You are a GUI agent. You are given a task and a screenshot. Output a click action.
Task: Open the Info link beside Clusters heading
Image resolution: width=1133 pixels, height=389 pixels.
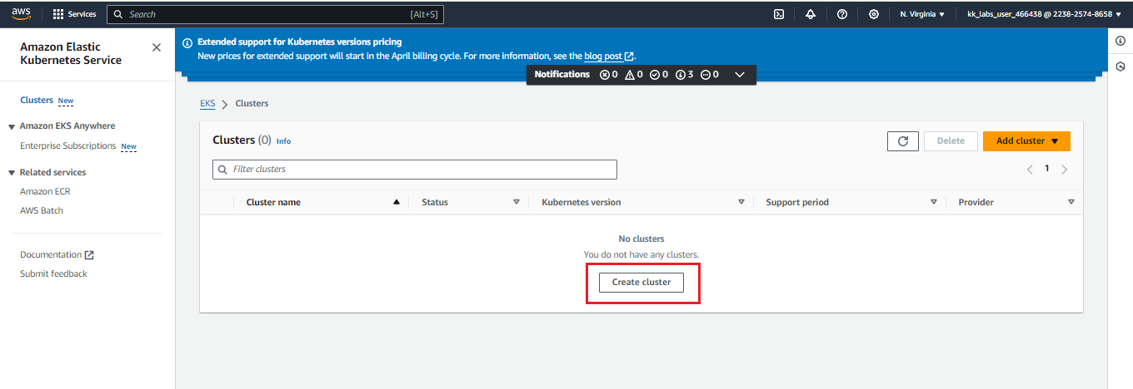pos(283,141)
